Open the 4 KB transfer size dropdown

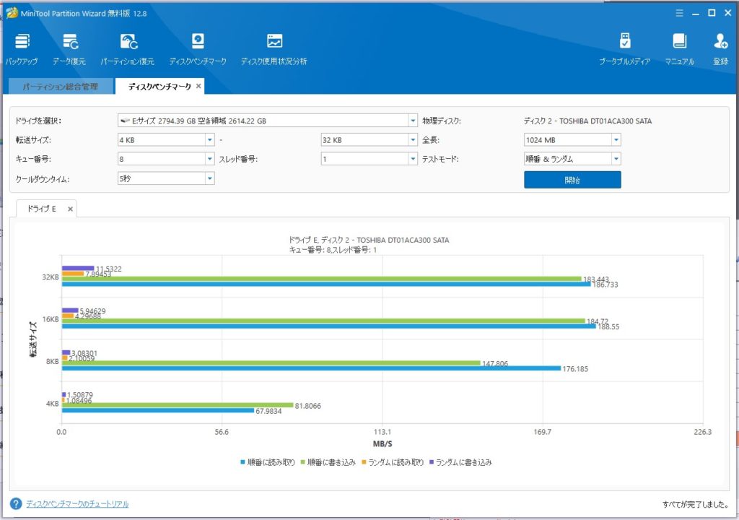pos(209,140)
